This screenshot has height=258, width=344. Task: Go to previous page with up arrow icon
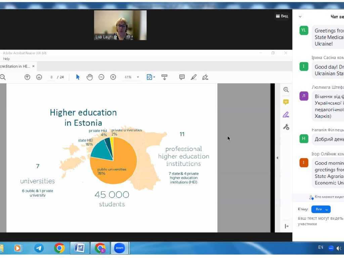tap(27, 77)
